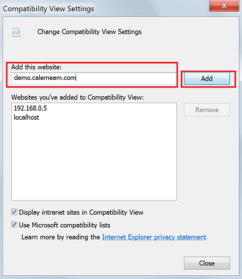Uncheck Use Microsoft compatibility lists checkbox

(x=14, y=225)
